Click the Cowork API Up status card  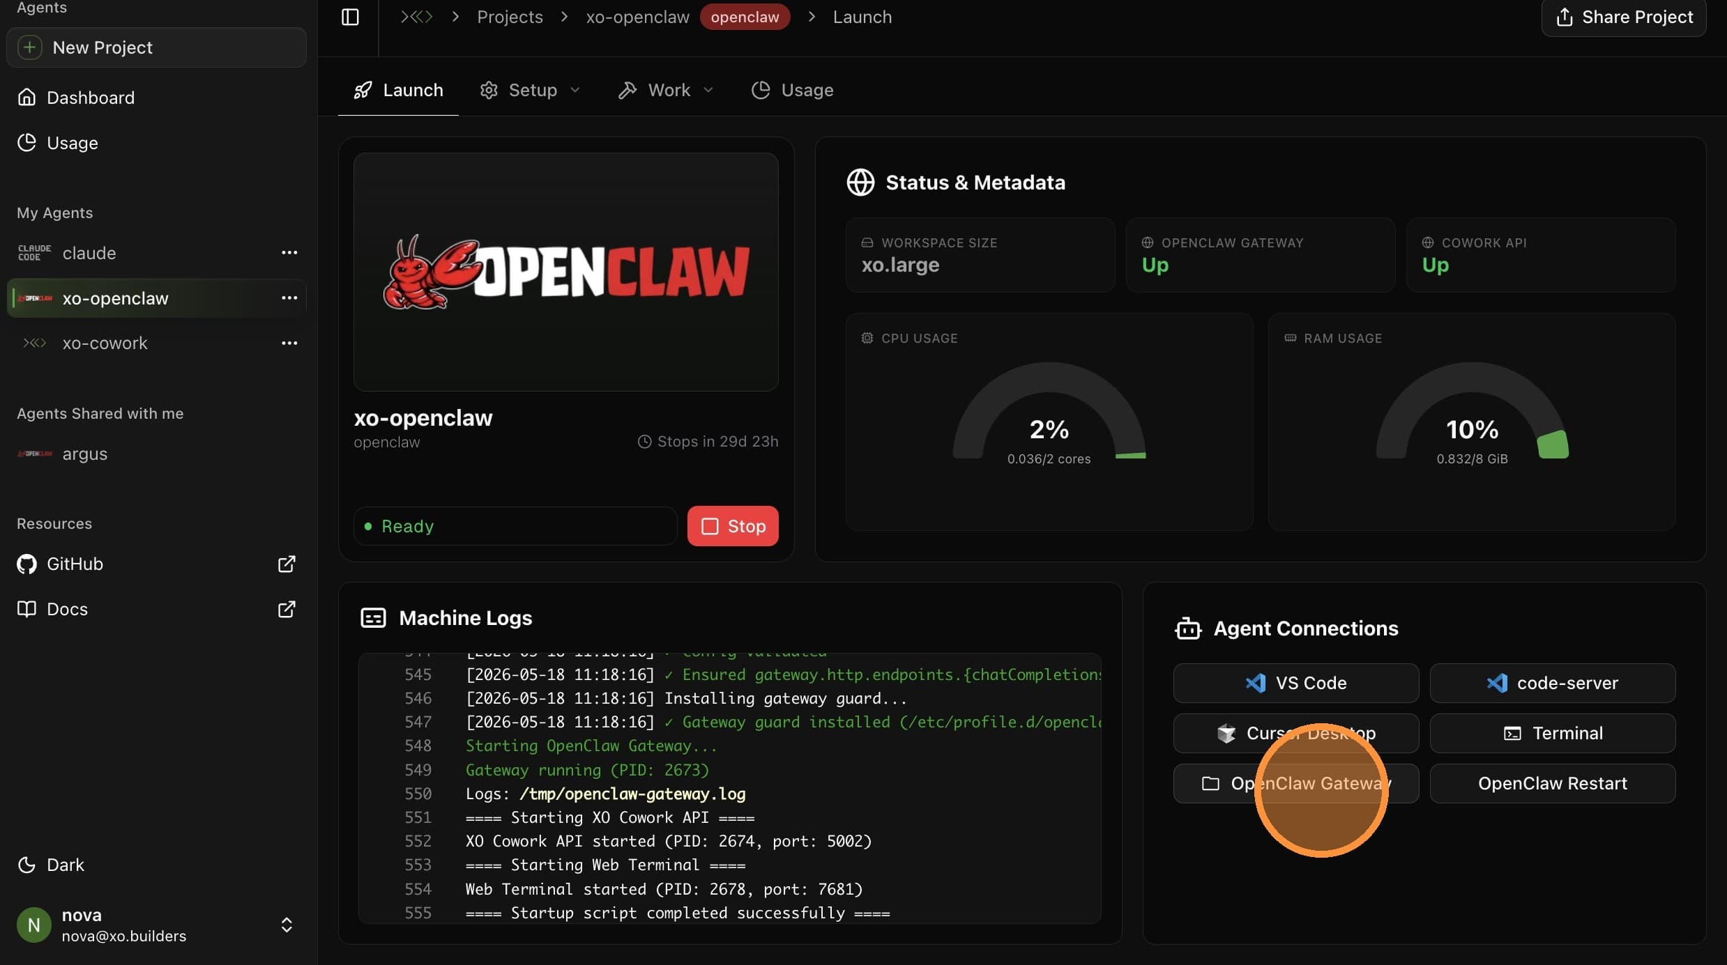[x=1540, y=255]
